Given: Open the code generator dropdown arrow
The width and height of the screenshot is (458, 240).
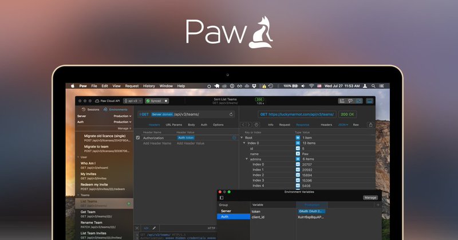Looking at the screenshot, I should (x=137, y=228).
